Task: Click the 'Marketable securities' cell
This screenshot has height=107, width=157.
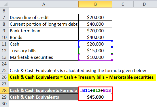Action: 44,57
